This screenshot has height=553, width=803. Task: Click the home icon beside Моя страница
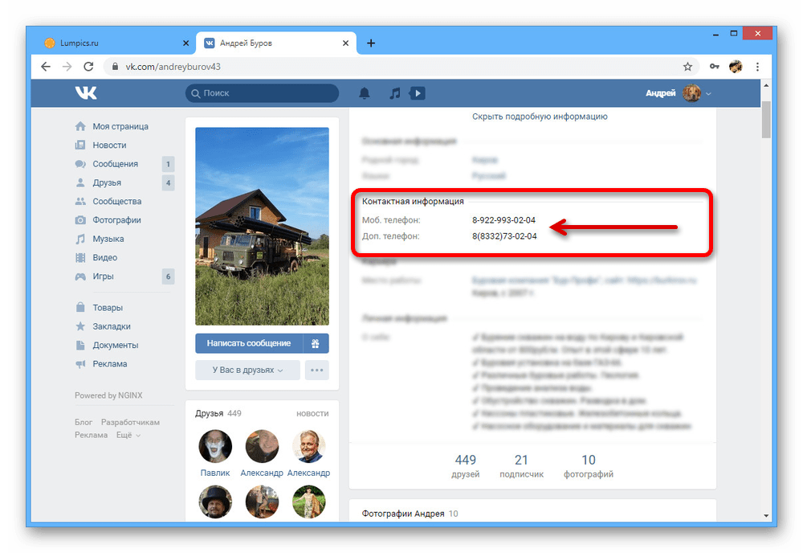pos(80,126)
